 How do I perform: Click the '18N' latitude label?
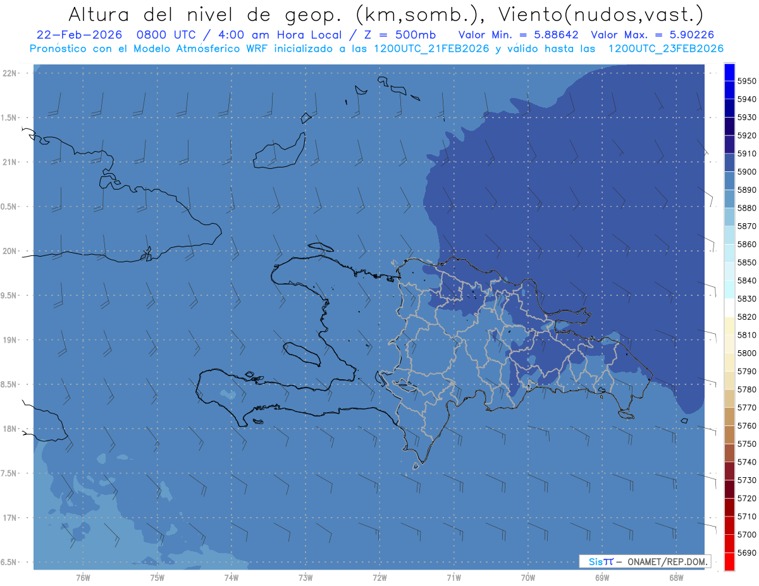(x=11, y=429)
